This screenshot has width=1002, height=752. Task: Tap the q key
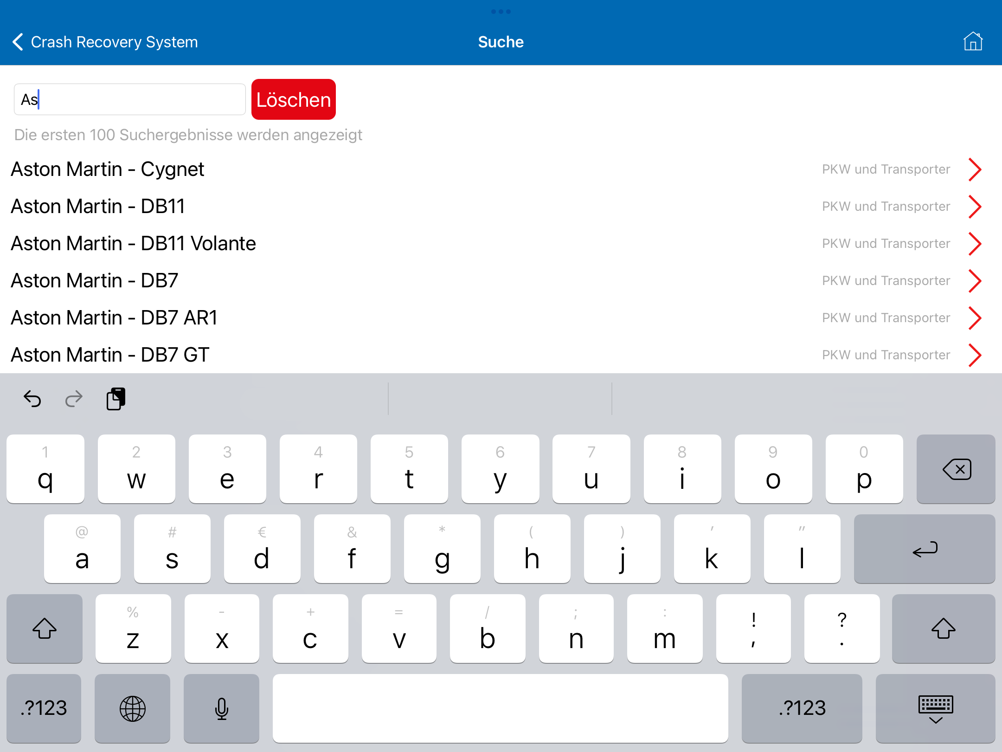(45, 469)
